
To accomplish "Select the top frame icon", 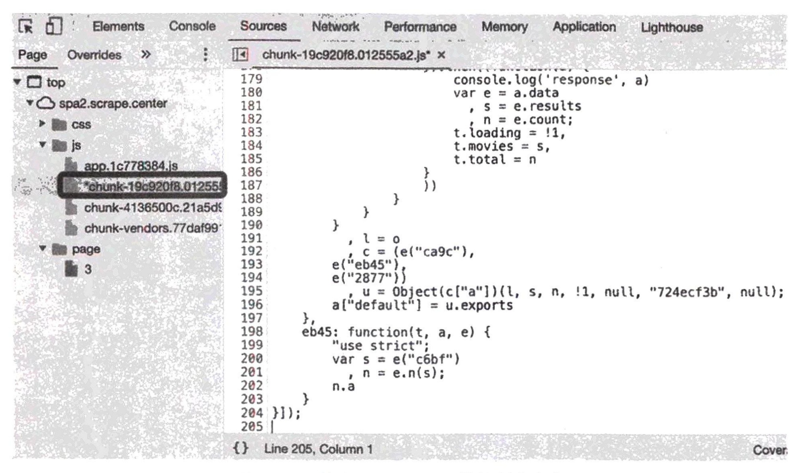I will click(x=34, y=82).
